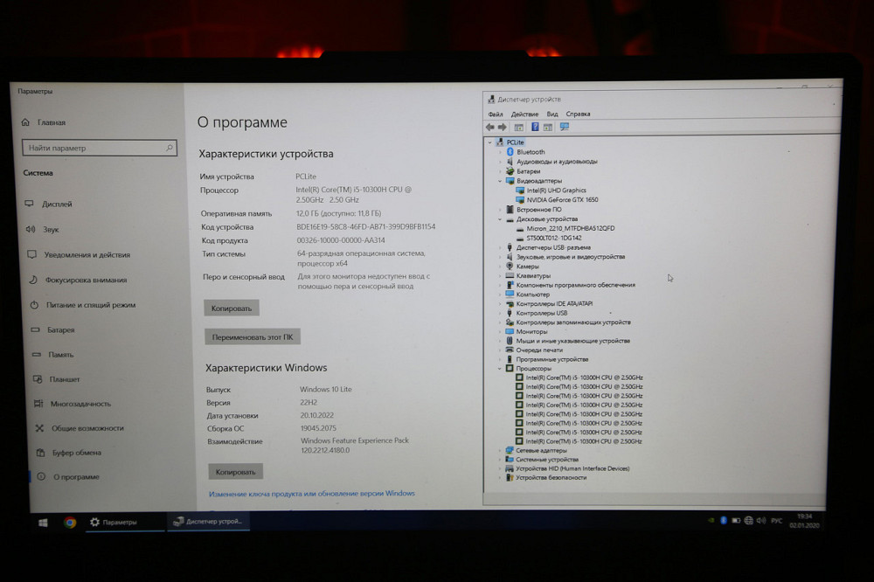Click the scan for hardware changes toolbar icon
Viewport: 874px width, 582px height.
click(x=564, y=128)
